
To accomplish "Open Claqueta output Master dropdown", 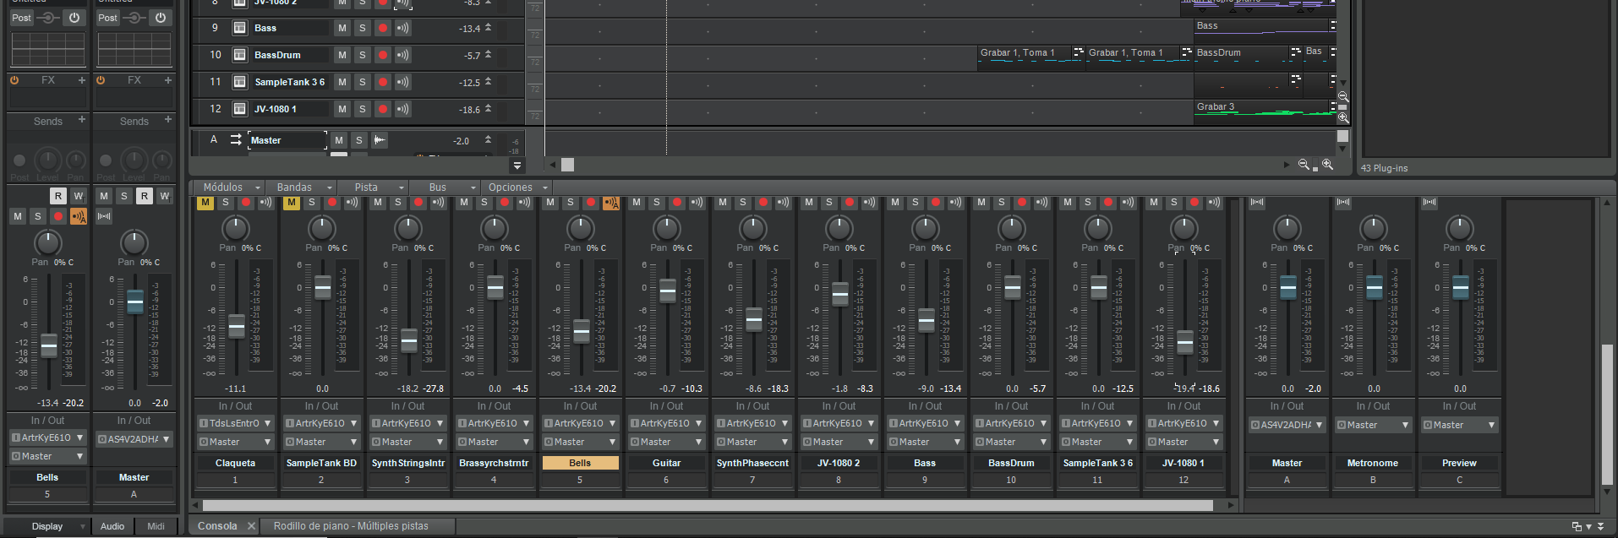I will pos(235,442).
